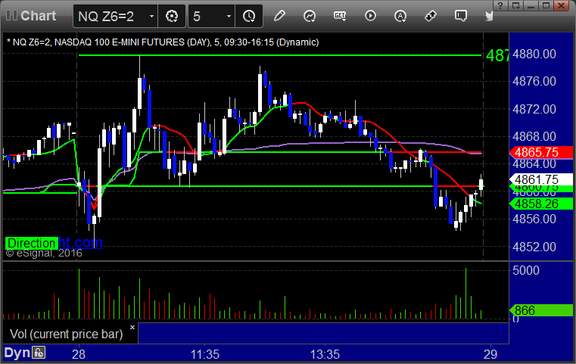576x364 pixels.
Task: Toggle the scale lock icon beside Dyn
Action: click(x=39, y=353)
